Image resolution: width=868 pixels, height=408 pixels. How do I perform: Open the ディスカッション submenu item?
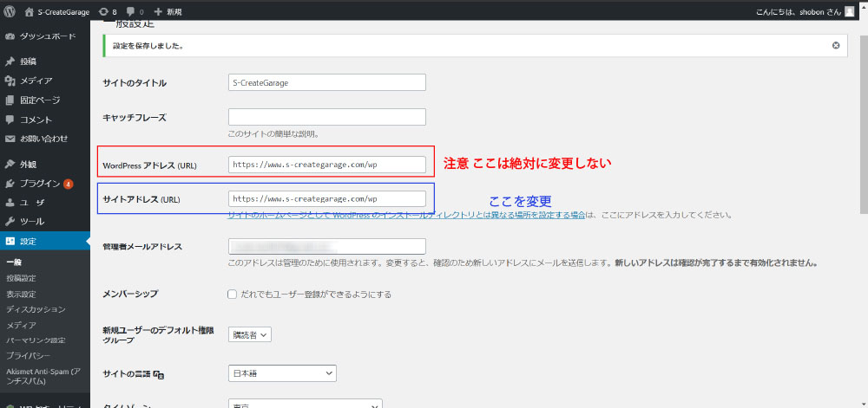36,310
